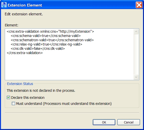This screenshot has width=144, height=130.
Task: Click the cns:schema-valid line in the editor
Action: point(46,36)
